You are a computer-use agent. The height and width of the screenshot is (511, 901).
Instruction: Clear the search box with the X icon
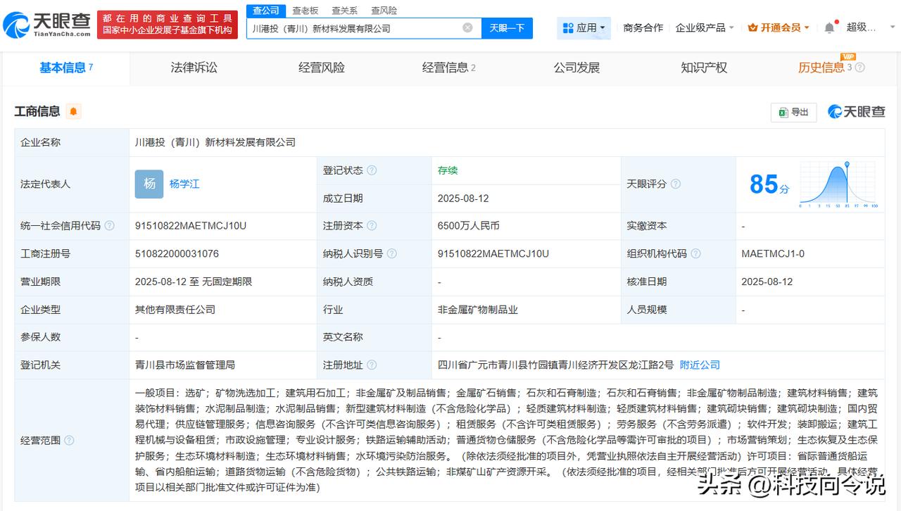[x=467, y=27]
